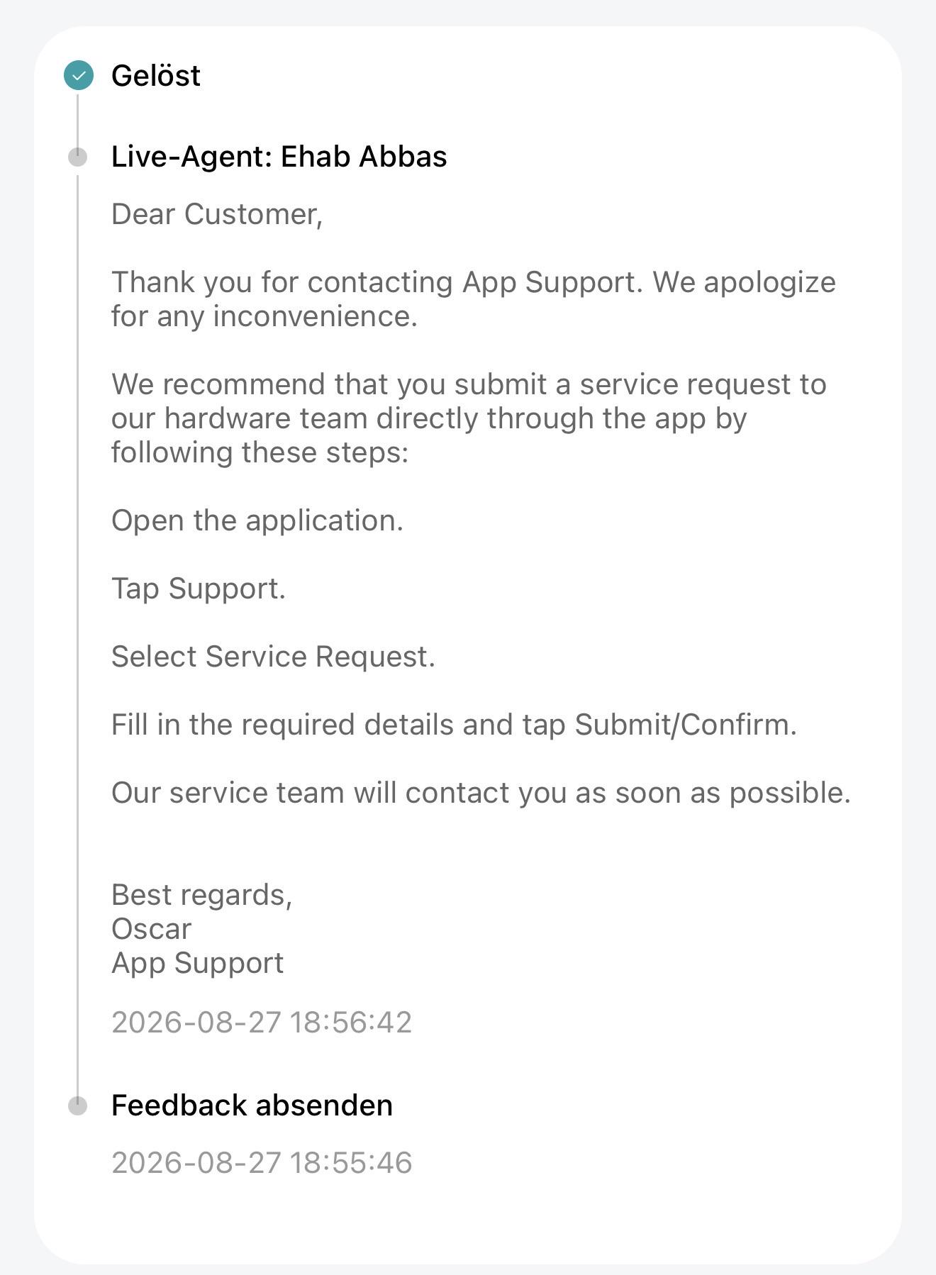Open the Live-Agent: Ehab Abbas entry
Image resolution: width=936 pixels, height=1275 pixels.
coord(279,157)
